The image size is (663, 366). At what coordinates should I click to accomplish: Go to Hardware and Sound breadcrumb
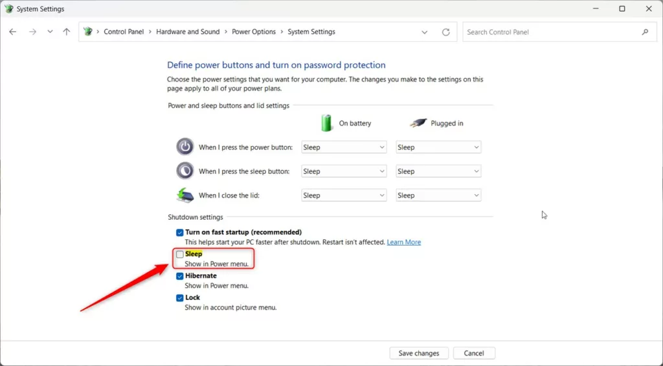[188, 32]
